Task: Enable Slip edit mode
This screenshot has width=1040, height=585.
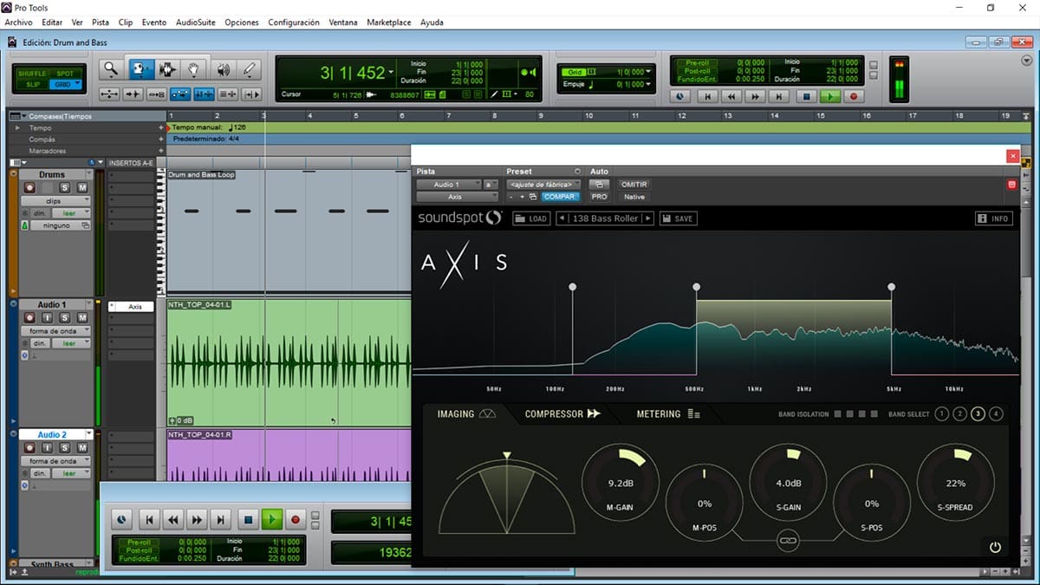Action: (x=33, y=84)
